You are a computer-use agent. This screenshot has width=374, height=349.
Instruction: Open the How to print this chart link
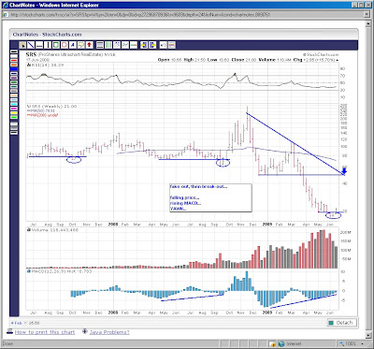pos(45,332)
